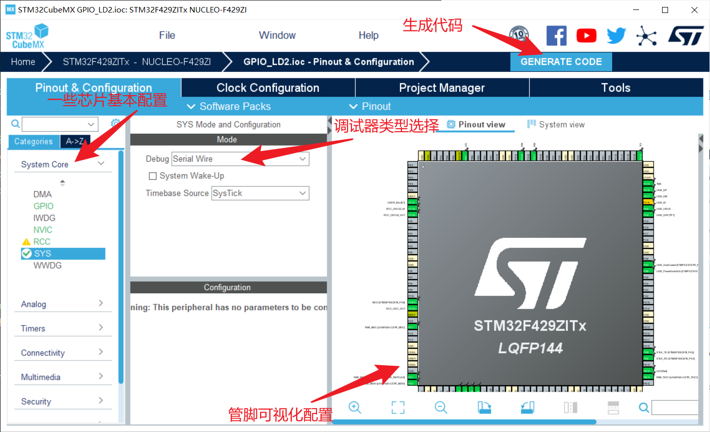The image size is (710, 432).
Task: Click the STM32F429ZITx - NUCLEO-F429ZI breadcrumb
Action: (137, 62)
